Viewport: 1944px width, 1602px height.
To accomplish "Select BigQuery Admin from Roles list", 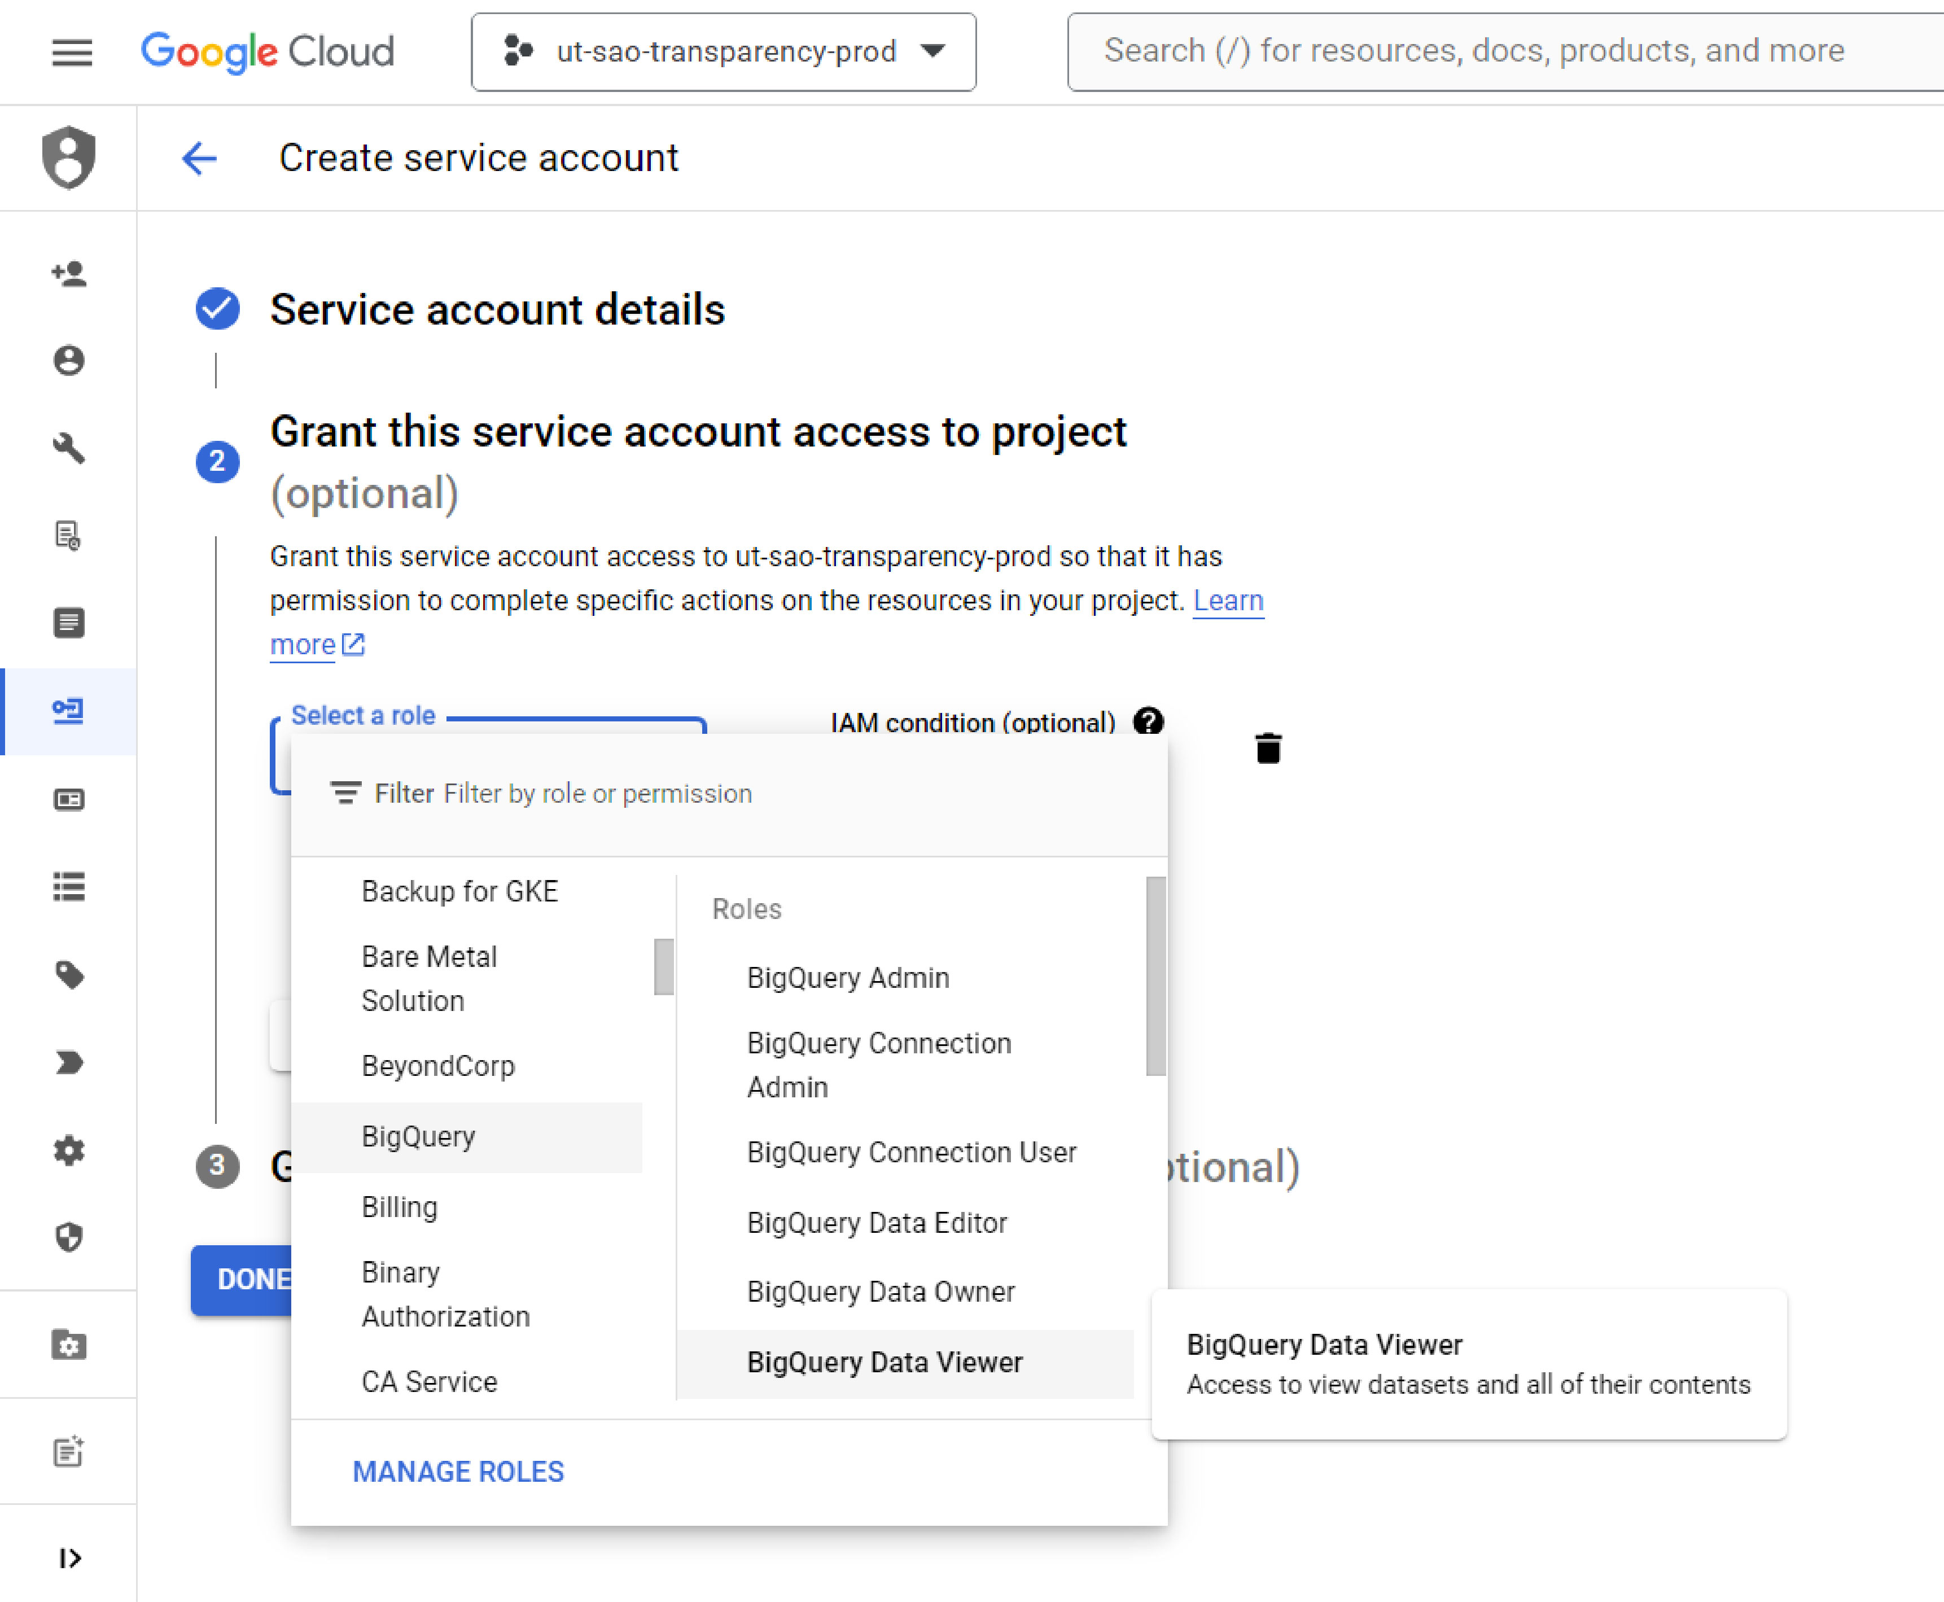I will coord(847,977).
